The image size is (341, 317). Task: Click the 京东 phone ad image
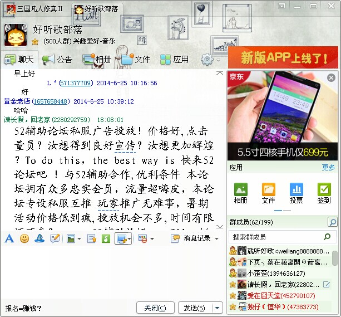pos(283,116)
